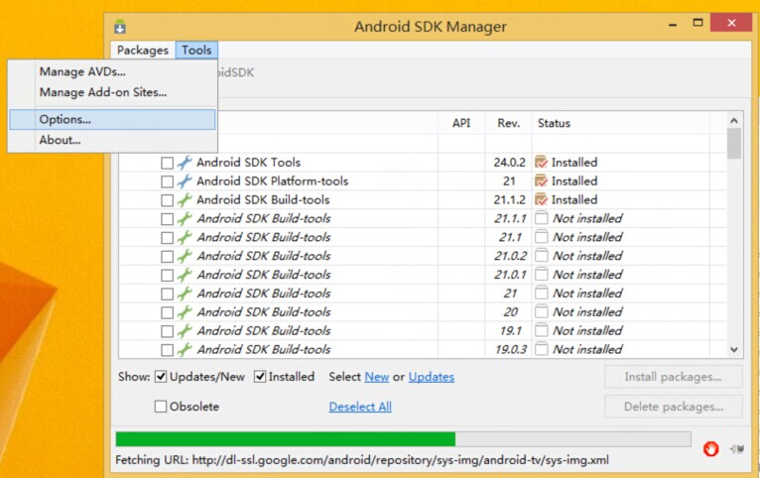Image resolution: width=760 pixels, height=478 pixels.
Task: Check the Build-tools 19.1 checkbox
Action: click(168, 331)
